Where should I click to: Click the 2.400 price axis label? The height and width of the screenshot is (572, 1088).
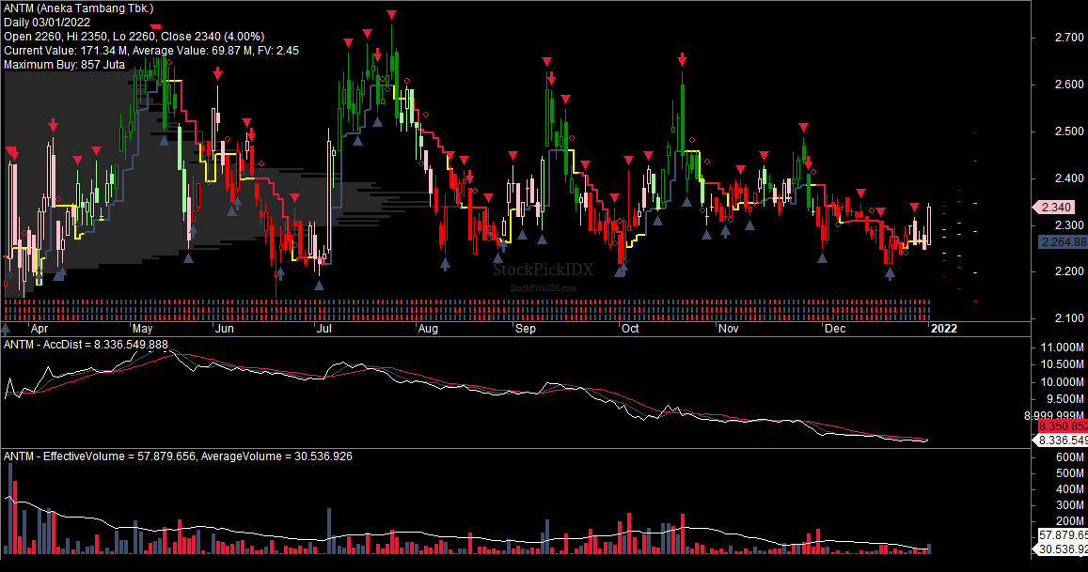tap(1069, 178)
